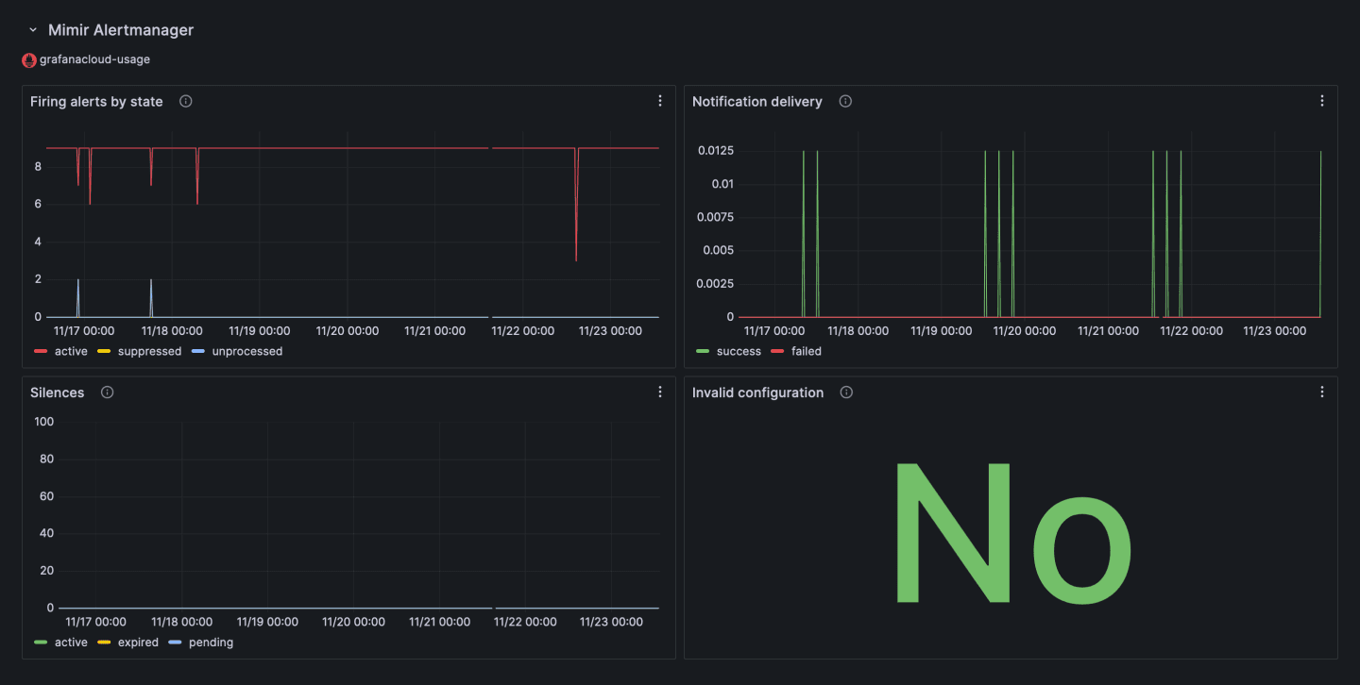
Task: Open the Silences panel kebab menu
Action: 659,391
